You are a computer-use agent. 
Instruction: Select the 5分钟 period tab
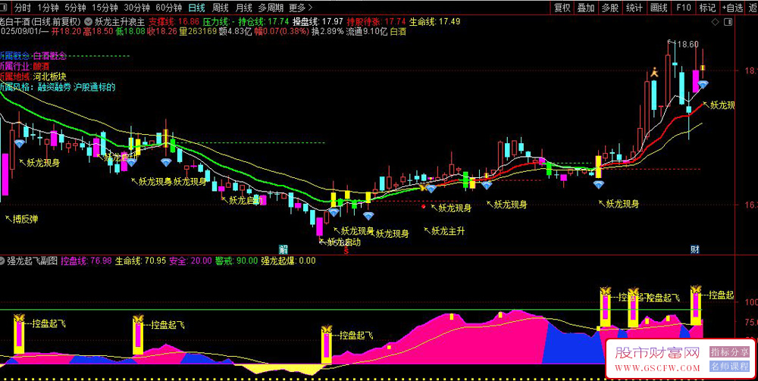75,8
